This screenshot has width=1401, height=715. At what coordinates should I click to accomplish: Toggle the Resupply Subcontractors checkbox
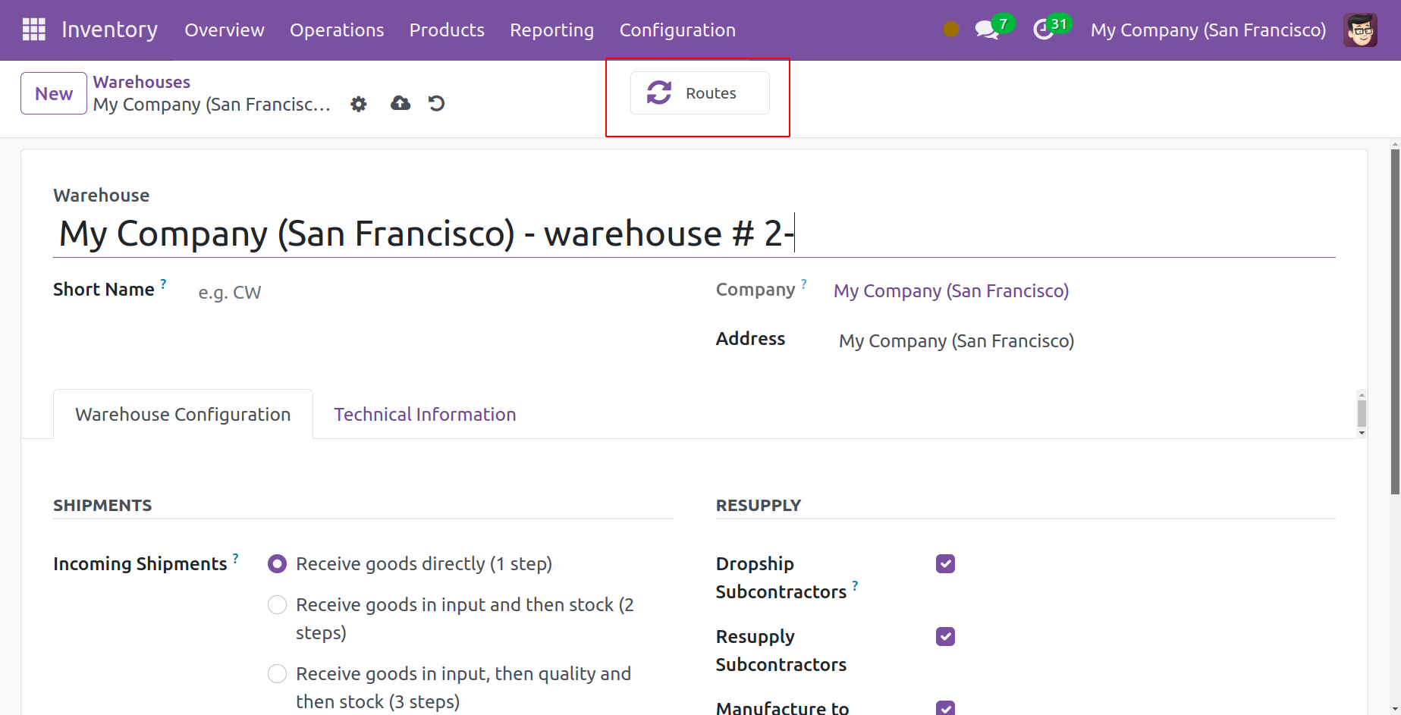click(x=945, y=637)
